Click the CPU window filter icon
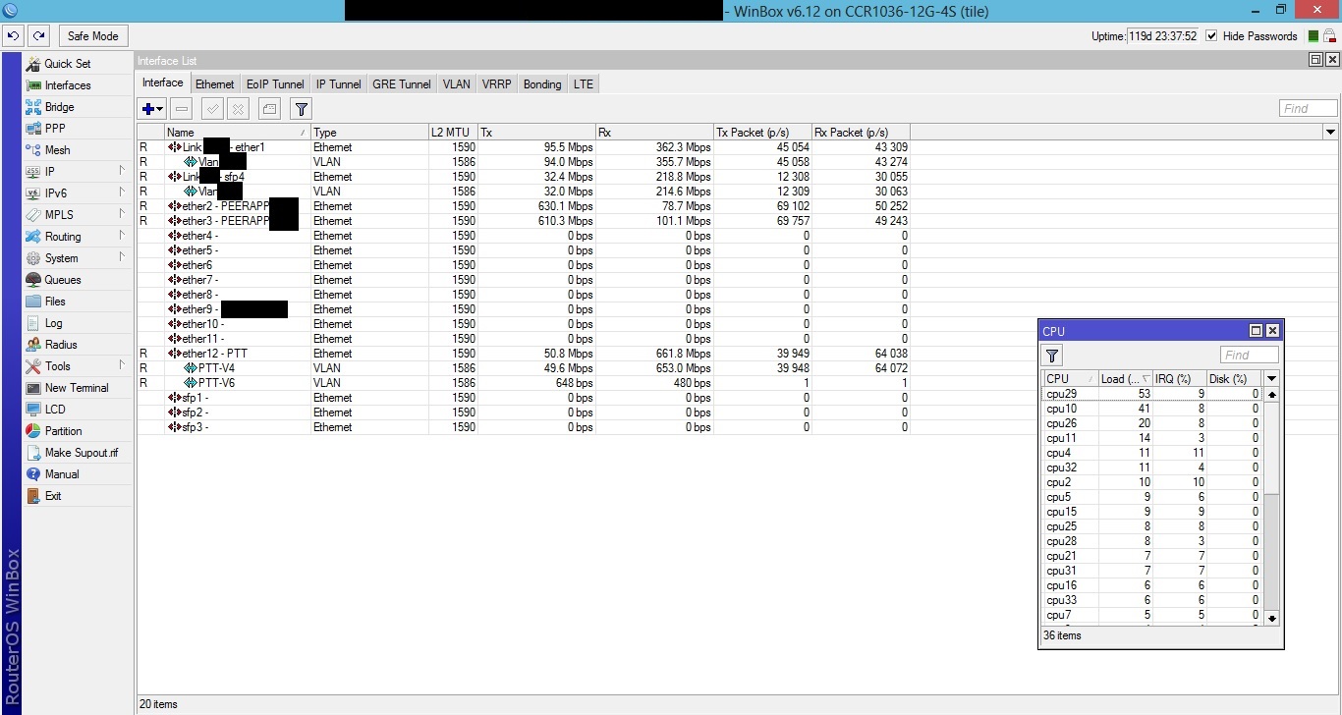Screen dimensions: 1342x715 tap(1052, 356)
